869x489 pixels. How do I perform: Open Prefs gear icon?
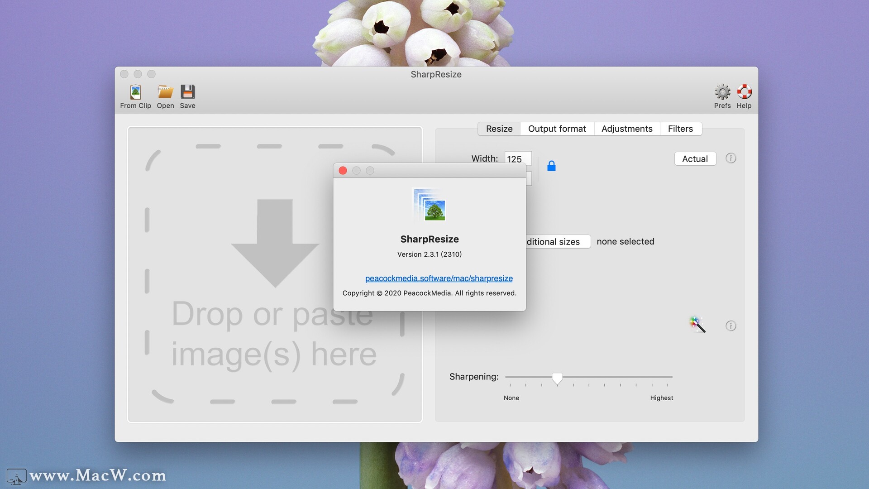(722, 92)
